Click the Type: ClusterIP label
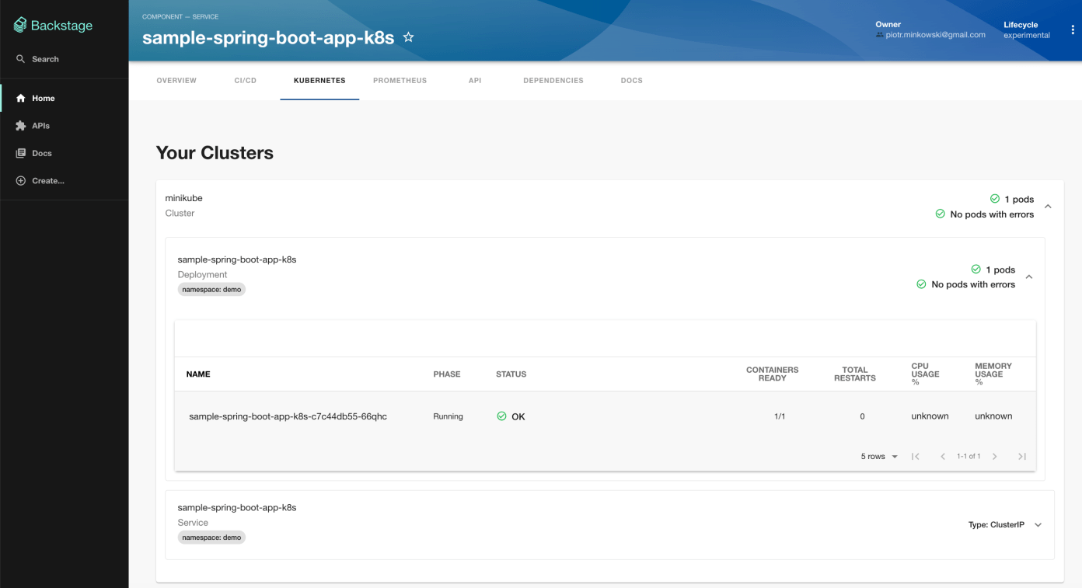 (x=996, y=525)
